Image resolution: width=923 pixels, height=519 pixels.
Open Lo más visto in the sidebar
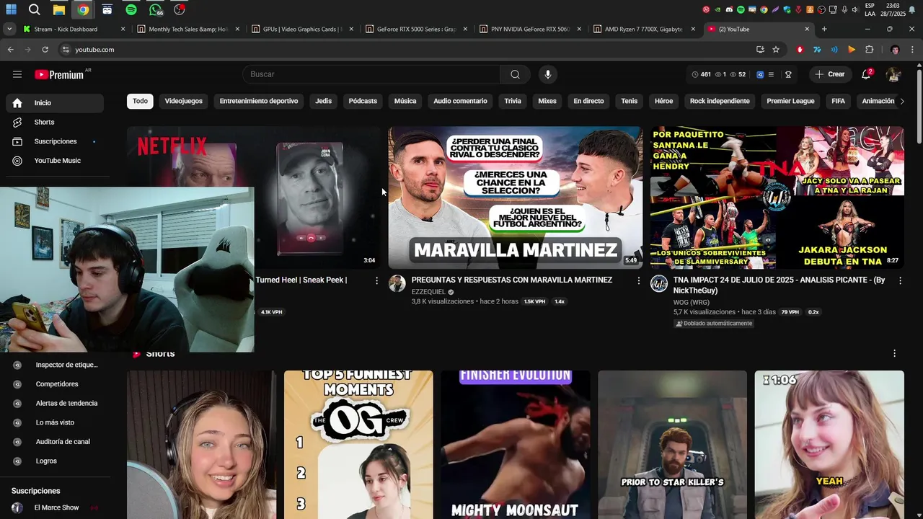tap(55, 422)
